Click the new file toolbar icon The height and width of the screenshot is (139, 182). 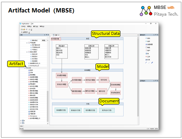point(22,30)
